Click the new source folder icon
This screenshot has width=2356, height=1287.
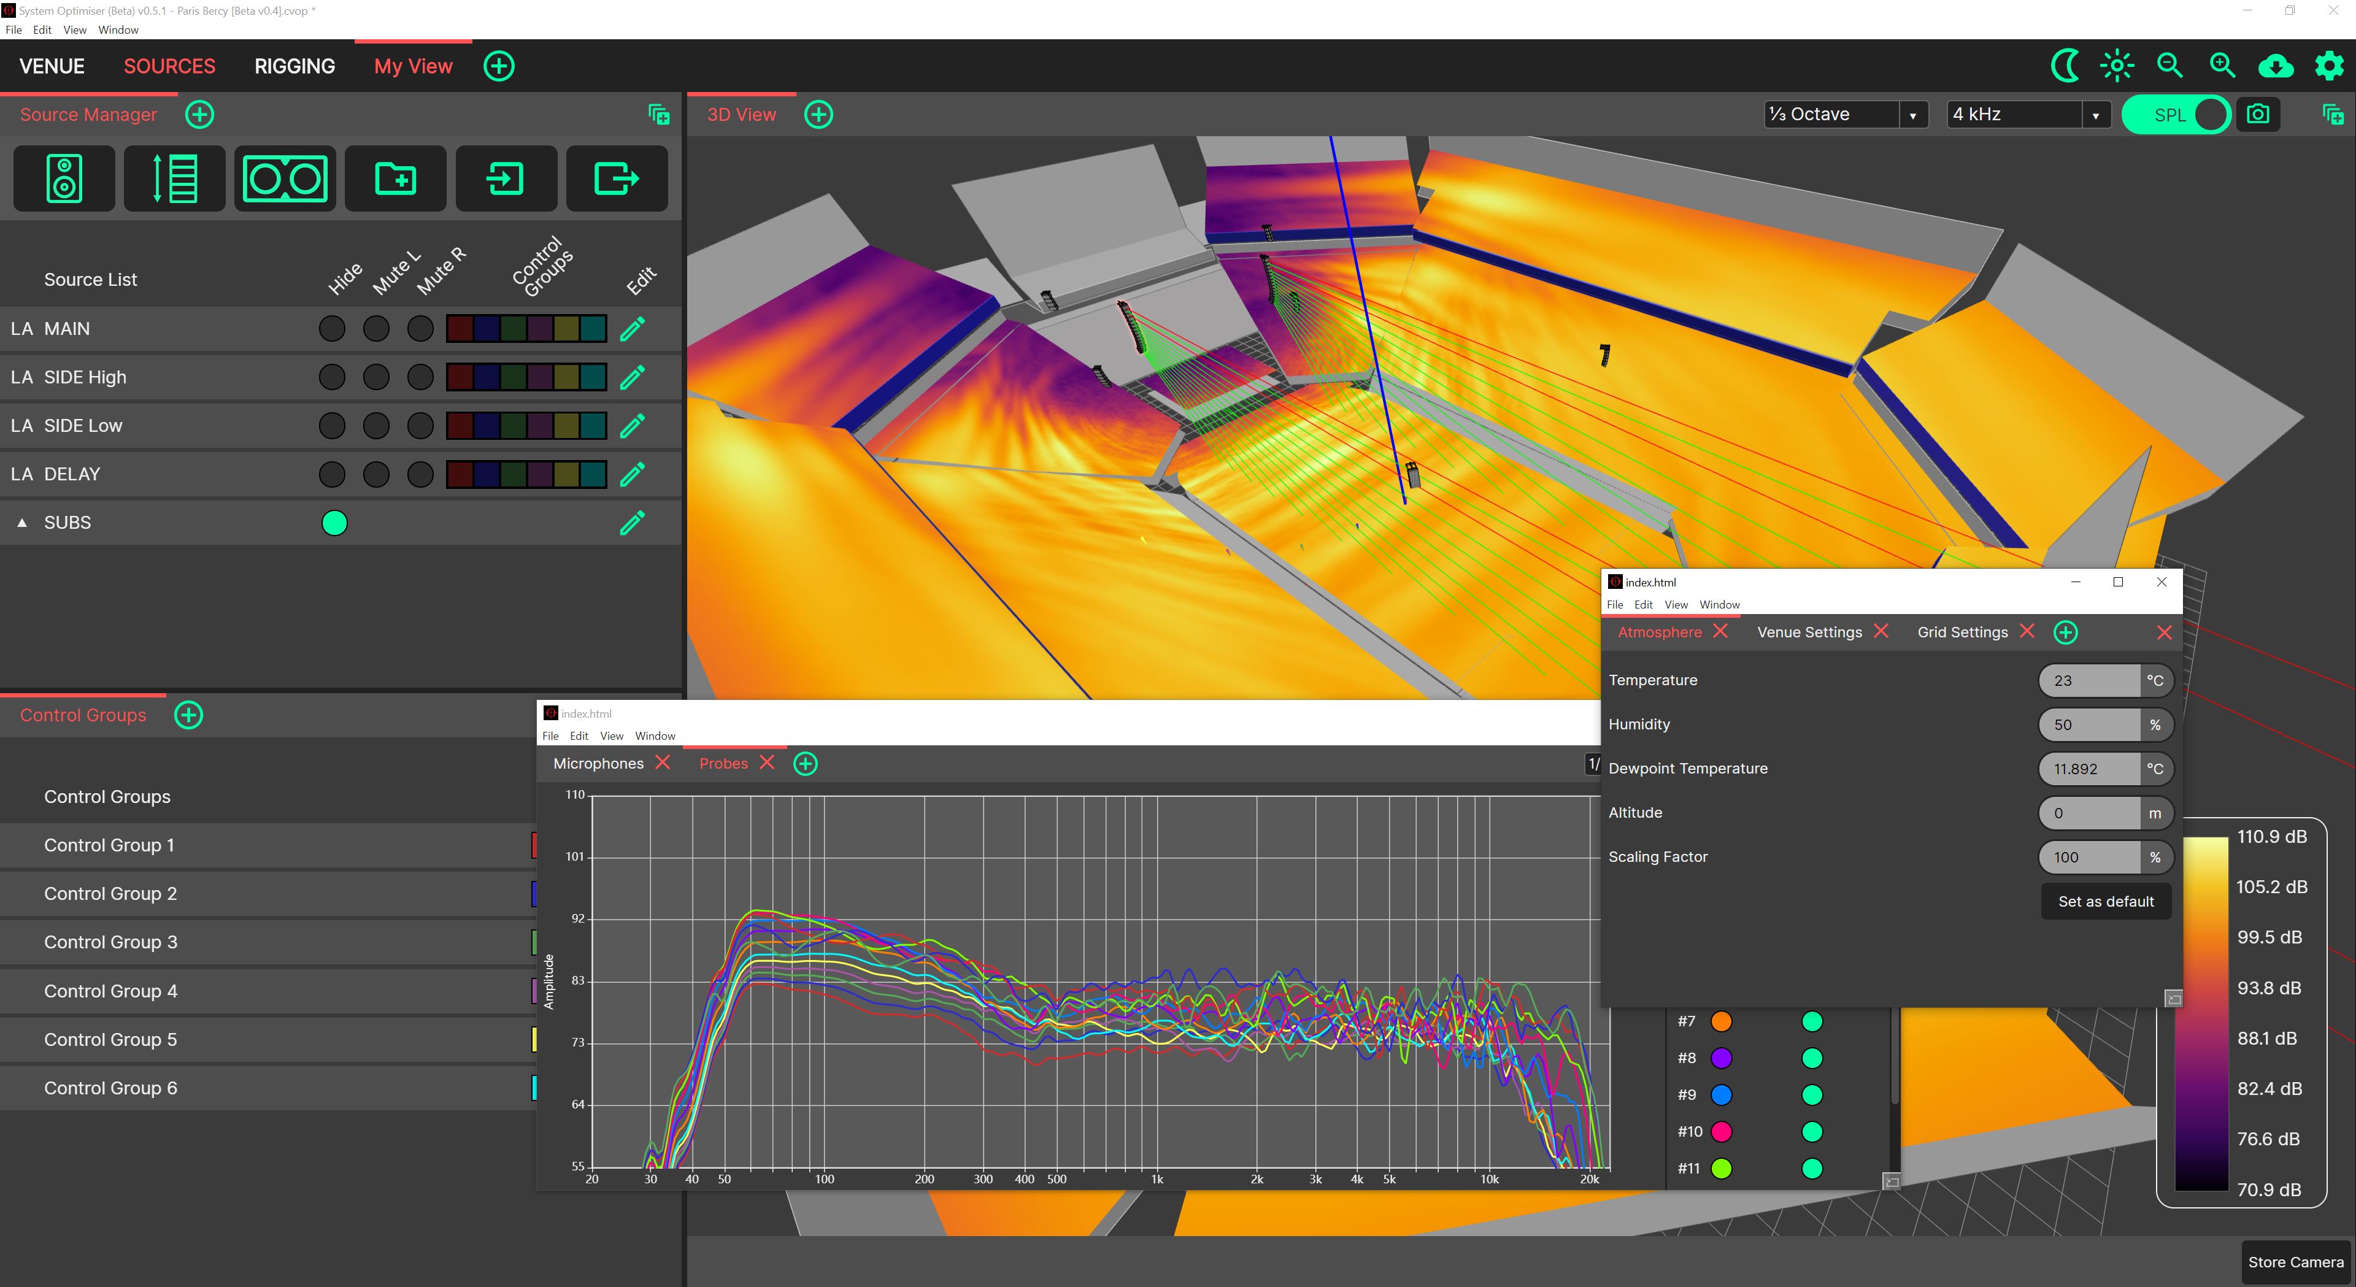[395, 179]
